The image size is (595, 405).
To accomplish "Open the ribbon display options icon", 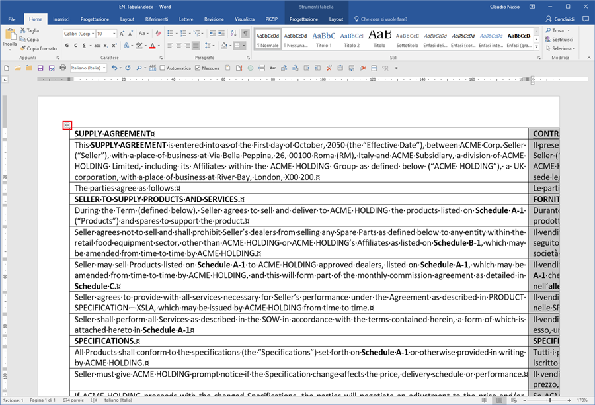I will (532, 7).
